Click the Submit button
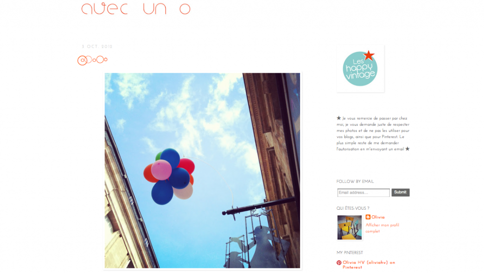 400,192
